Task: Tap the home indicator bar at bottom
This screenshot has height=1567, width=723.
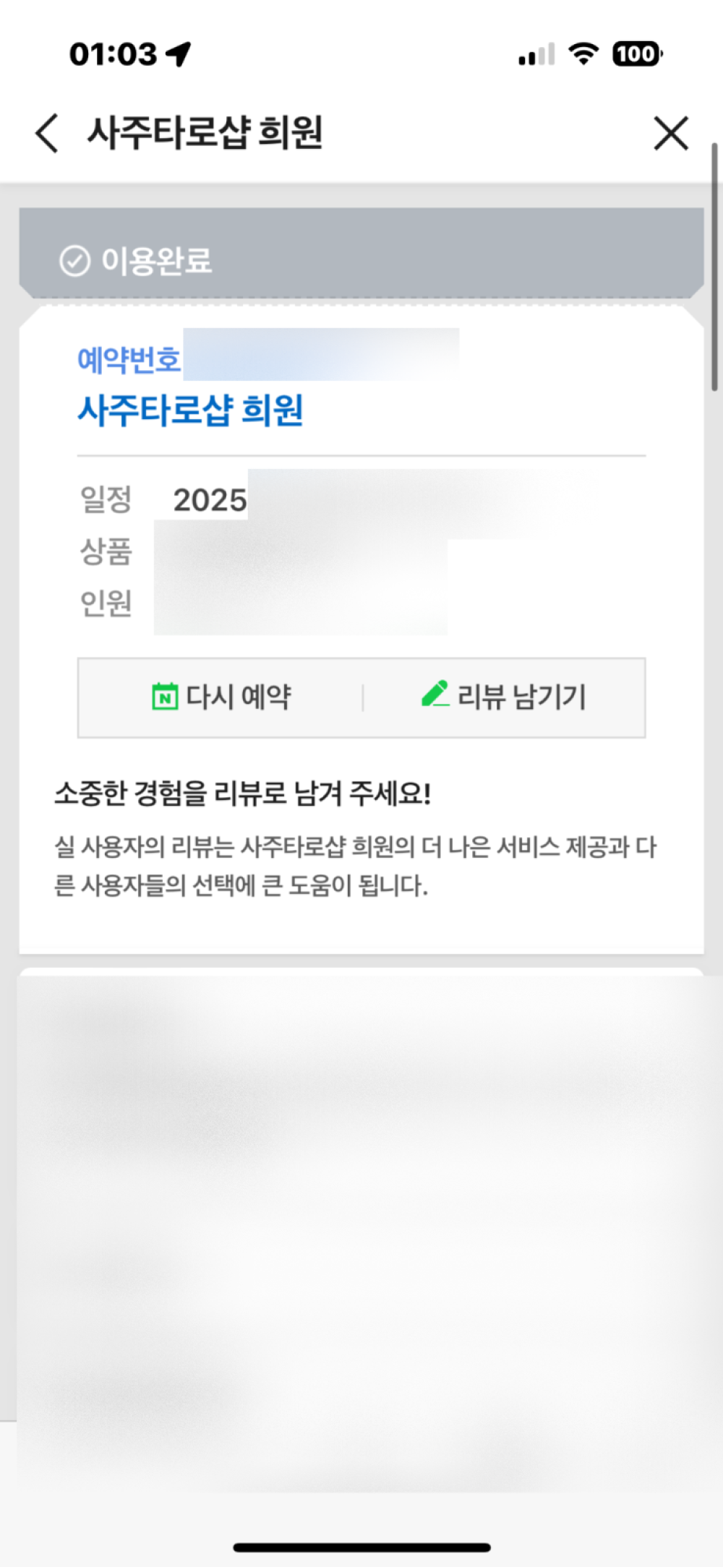Action: pyautogui.click(x=361, y=1547)
